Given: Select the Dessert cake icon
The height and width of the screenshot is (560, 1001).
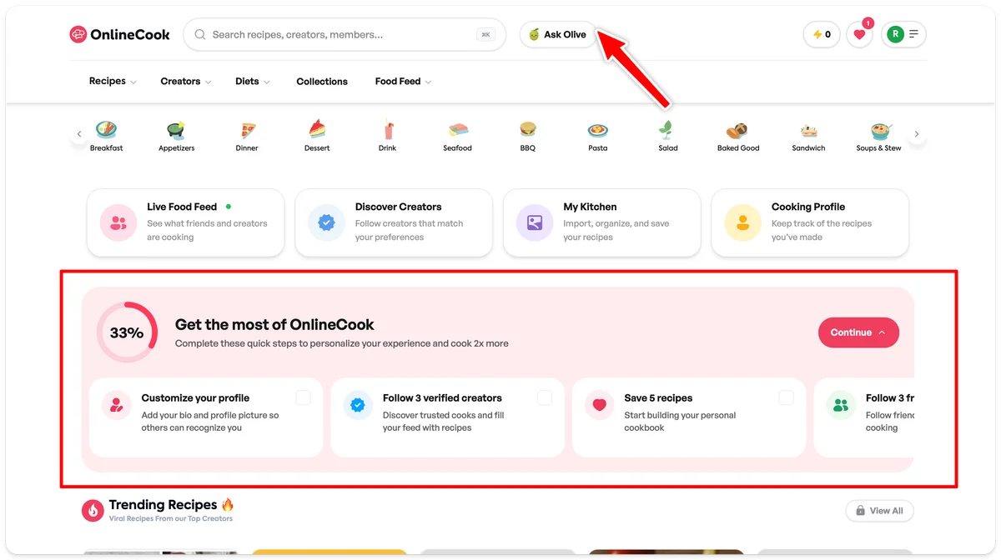Looking at the screenshot, I should coord(317,130).
